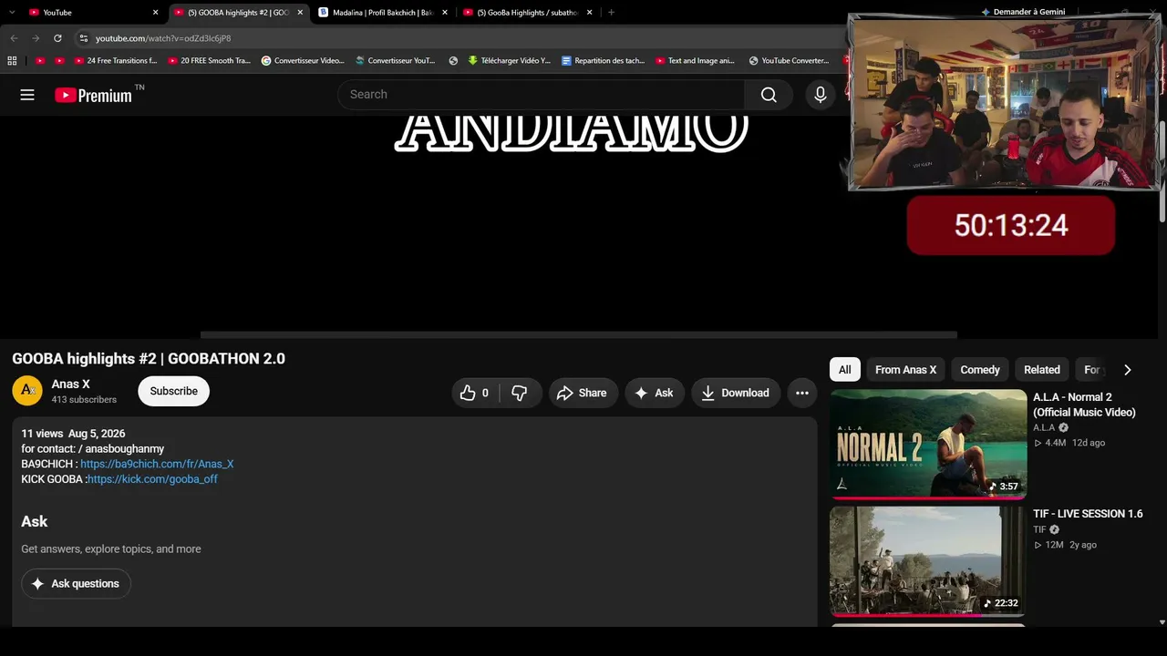The image size is (1167, 656).
Task: Close the GooBa Highlights subathon tab
Action: click(589, 13)
